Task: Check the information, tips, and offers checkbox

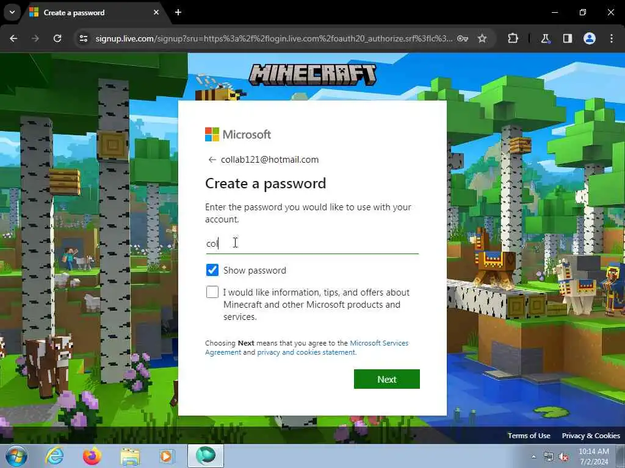Action: click(212, 292)
